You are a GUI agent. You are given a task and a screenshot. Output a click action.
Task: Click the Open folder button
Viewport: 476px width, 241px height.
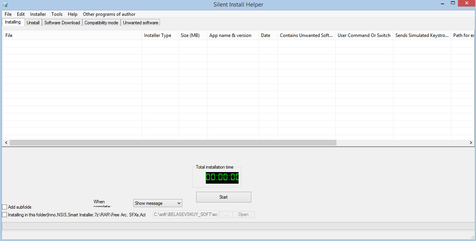(x=243, y=214)
